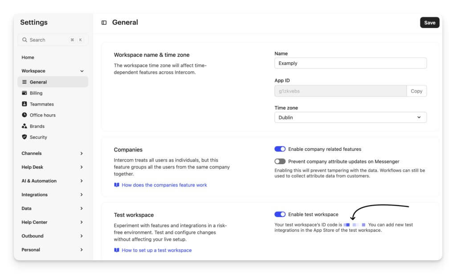Go to Home in the sidebar
Image resolution: width=456 pixels, height=274 pixels.
pos(28,57)
